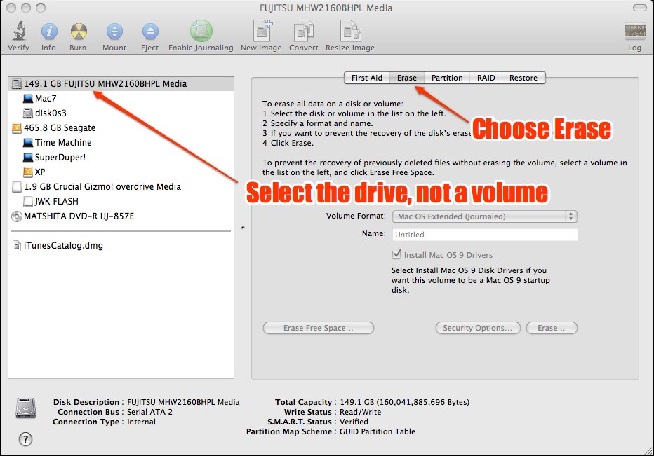Select the 149.1 GB FUJITSU drive
This screenshot has width=654, height=456.
pos(121,83)
